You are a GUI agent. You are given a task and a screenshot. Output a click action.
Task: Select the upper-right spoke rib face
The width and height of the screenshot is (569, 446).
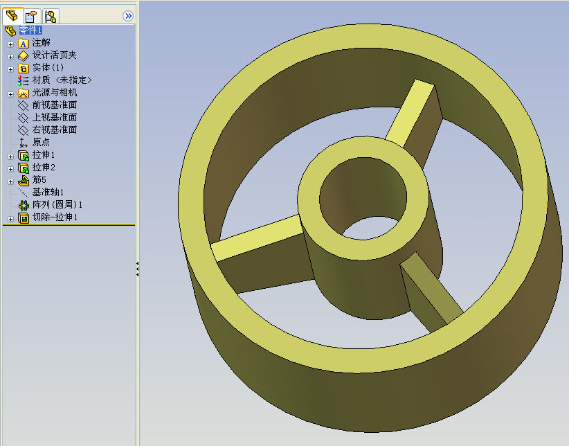point(410,113)
